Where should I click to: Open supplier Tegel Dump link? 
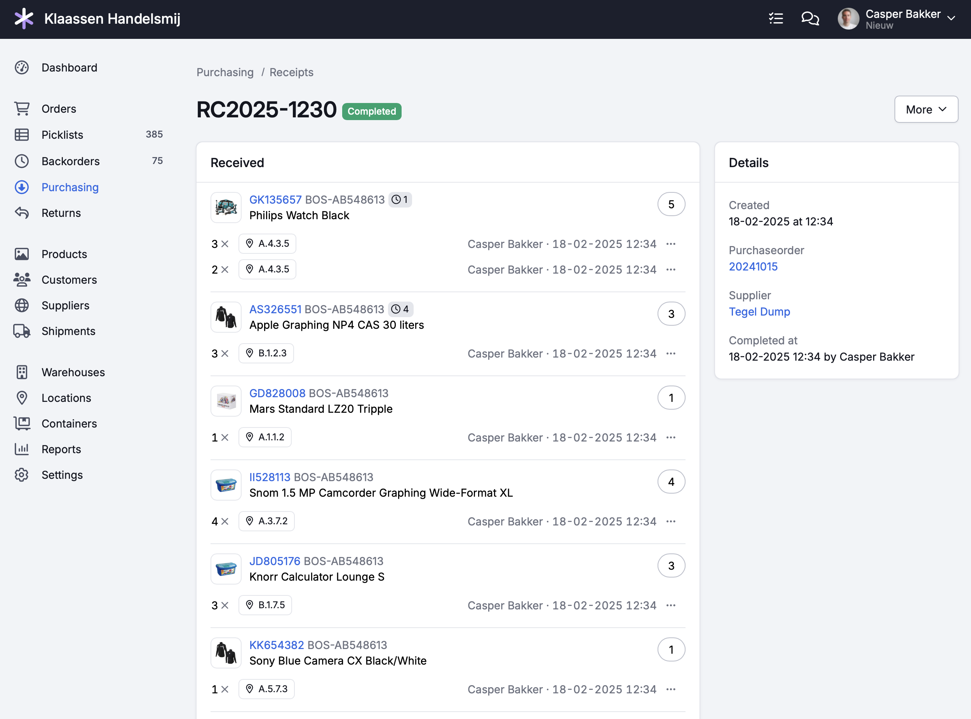pos(759,312)
